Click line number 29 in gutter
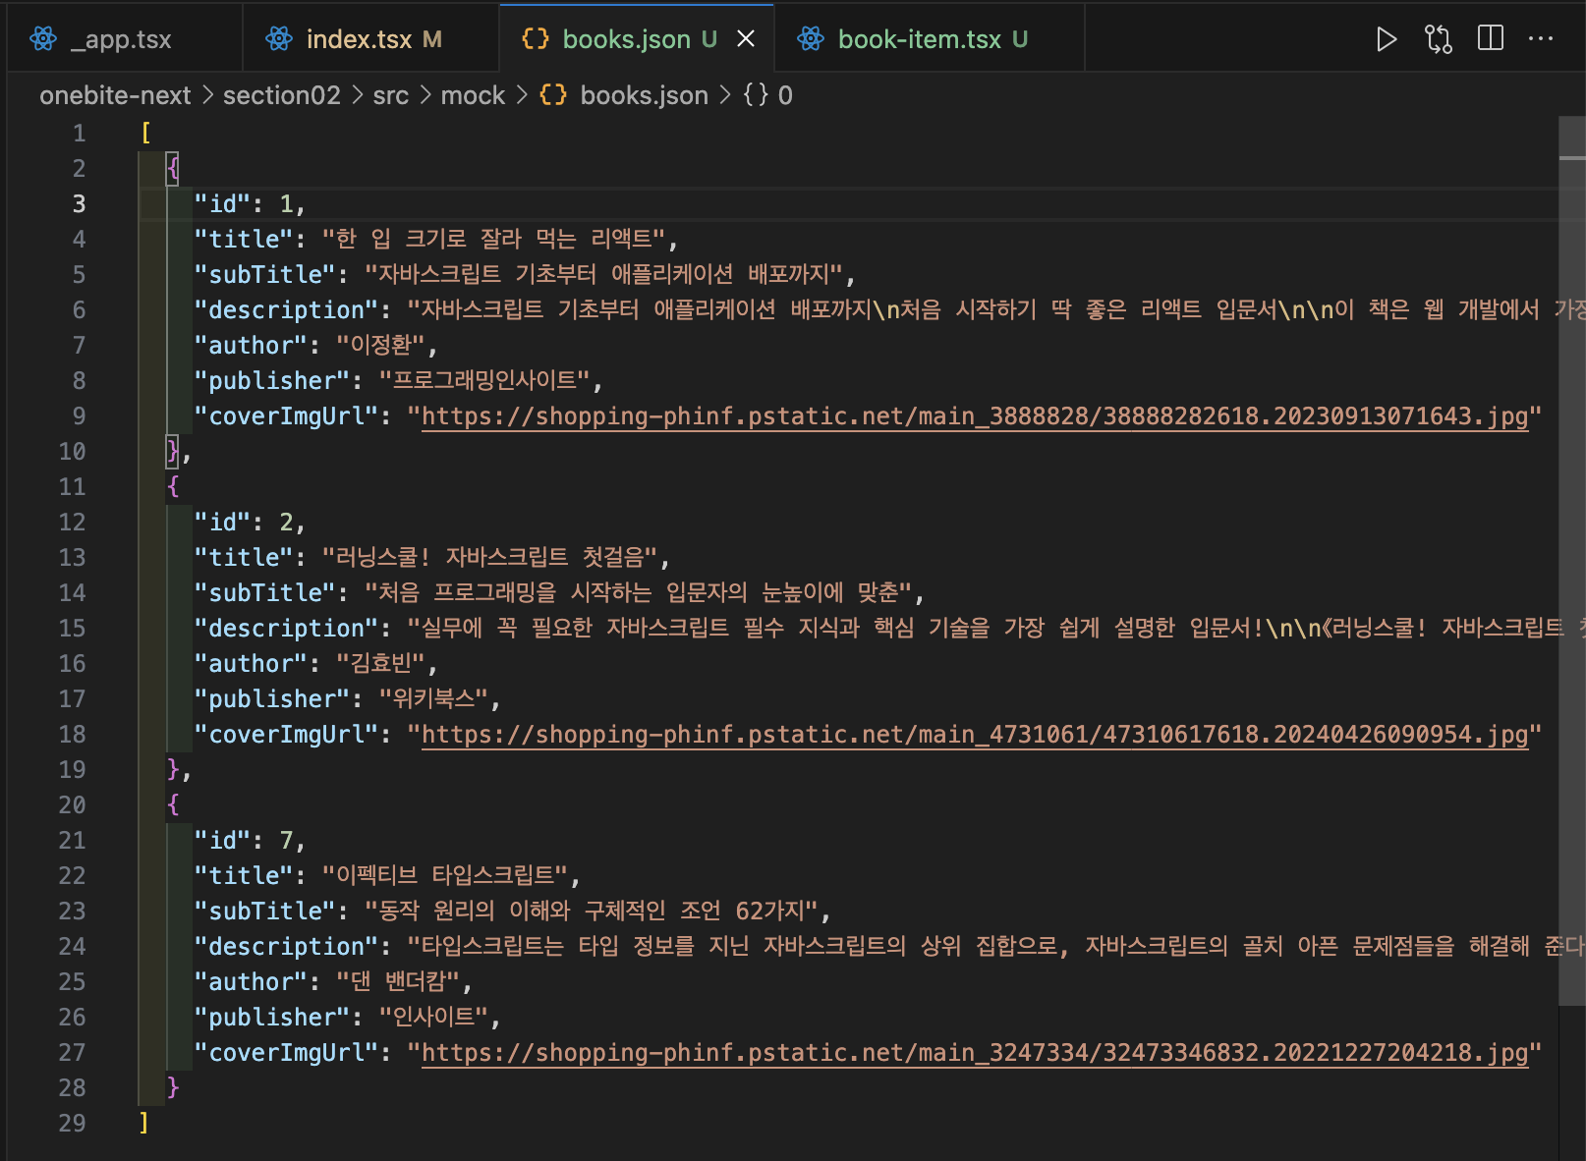The image size is (1586, 1161). tap(72, 1124)
